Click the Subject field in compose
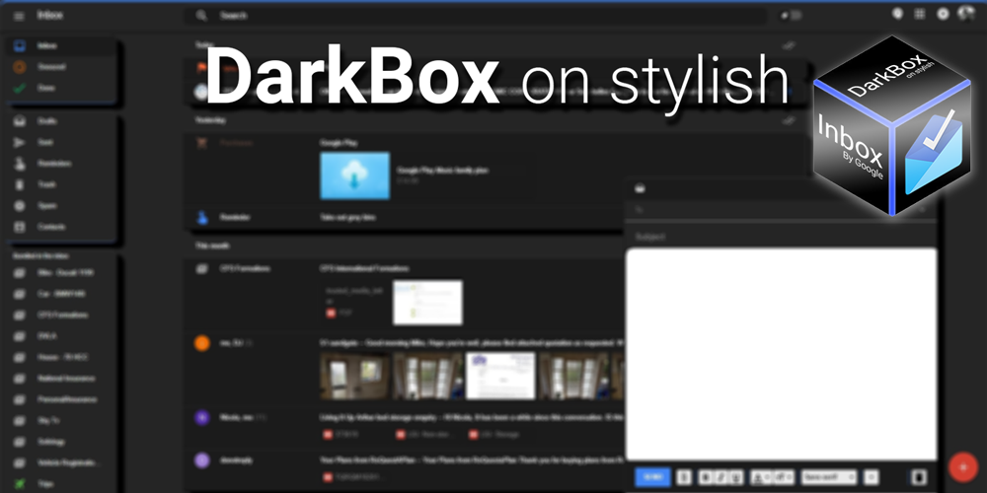Viewport: 987px width, 493px height. tap(781, 237)
